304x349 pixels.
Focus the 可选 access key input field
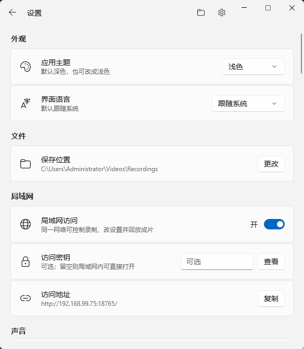(x=217, y=262)
